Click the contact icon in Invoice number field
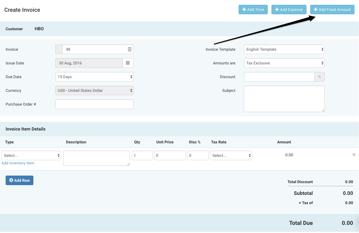Image resolution: width=359 pixels, height=233 pixels. point(130,49)
